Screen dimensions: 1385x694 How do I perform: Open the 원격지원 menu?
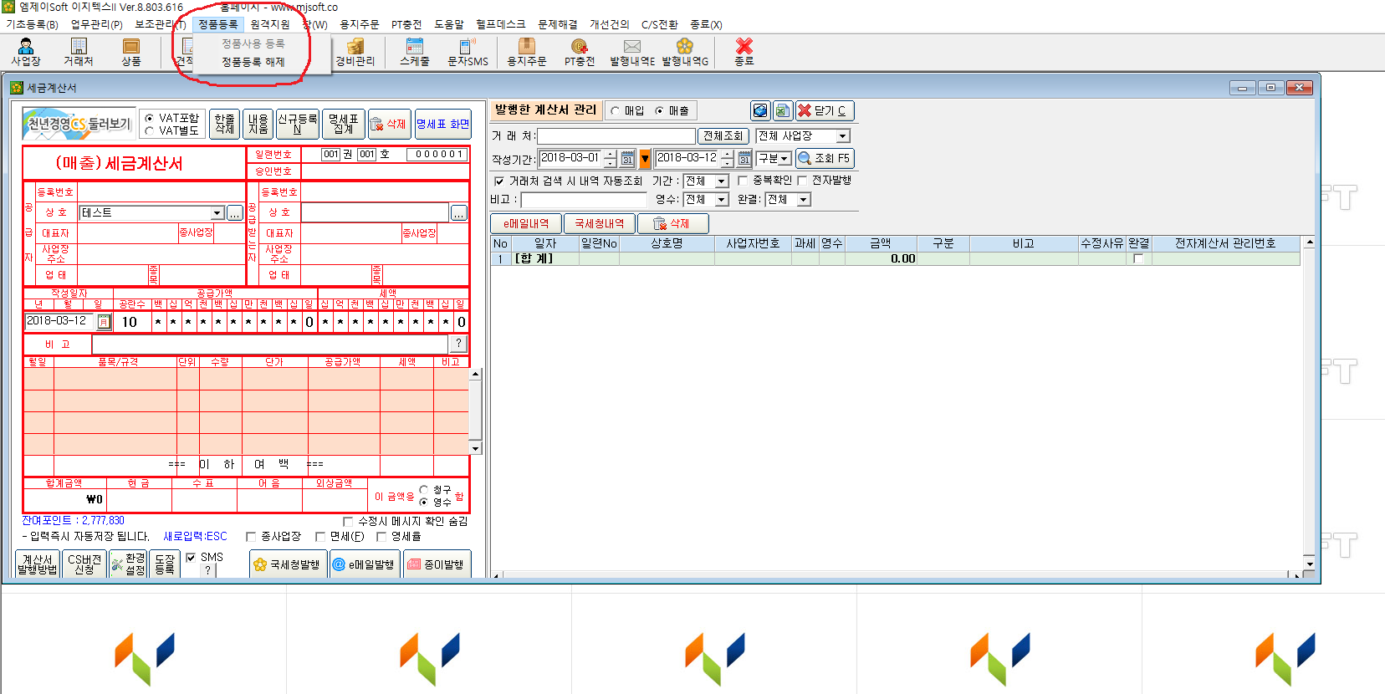tap(270, 24)
